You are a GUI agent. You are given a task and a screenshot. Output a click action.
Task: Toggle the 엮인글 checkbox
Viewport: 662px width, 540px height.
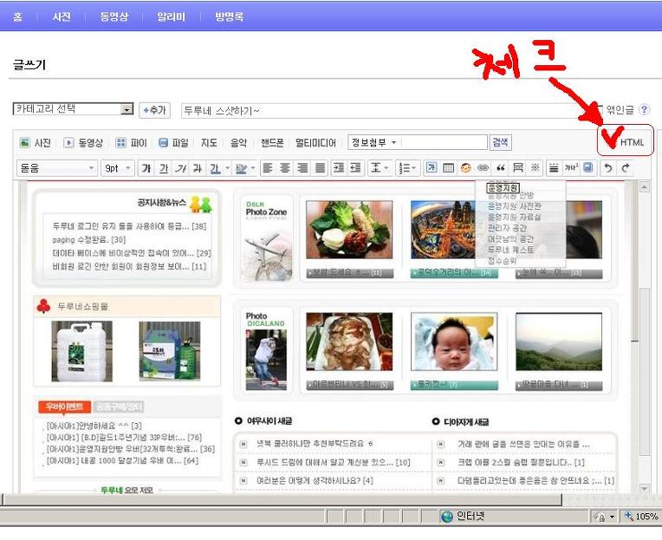click(x=599, y=110)
